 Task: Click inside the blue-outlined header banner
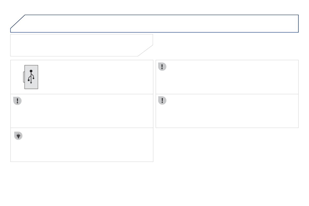[161, 23]
